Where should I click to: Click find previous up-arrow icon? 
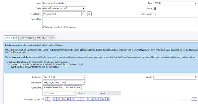coord(83,99)
